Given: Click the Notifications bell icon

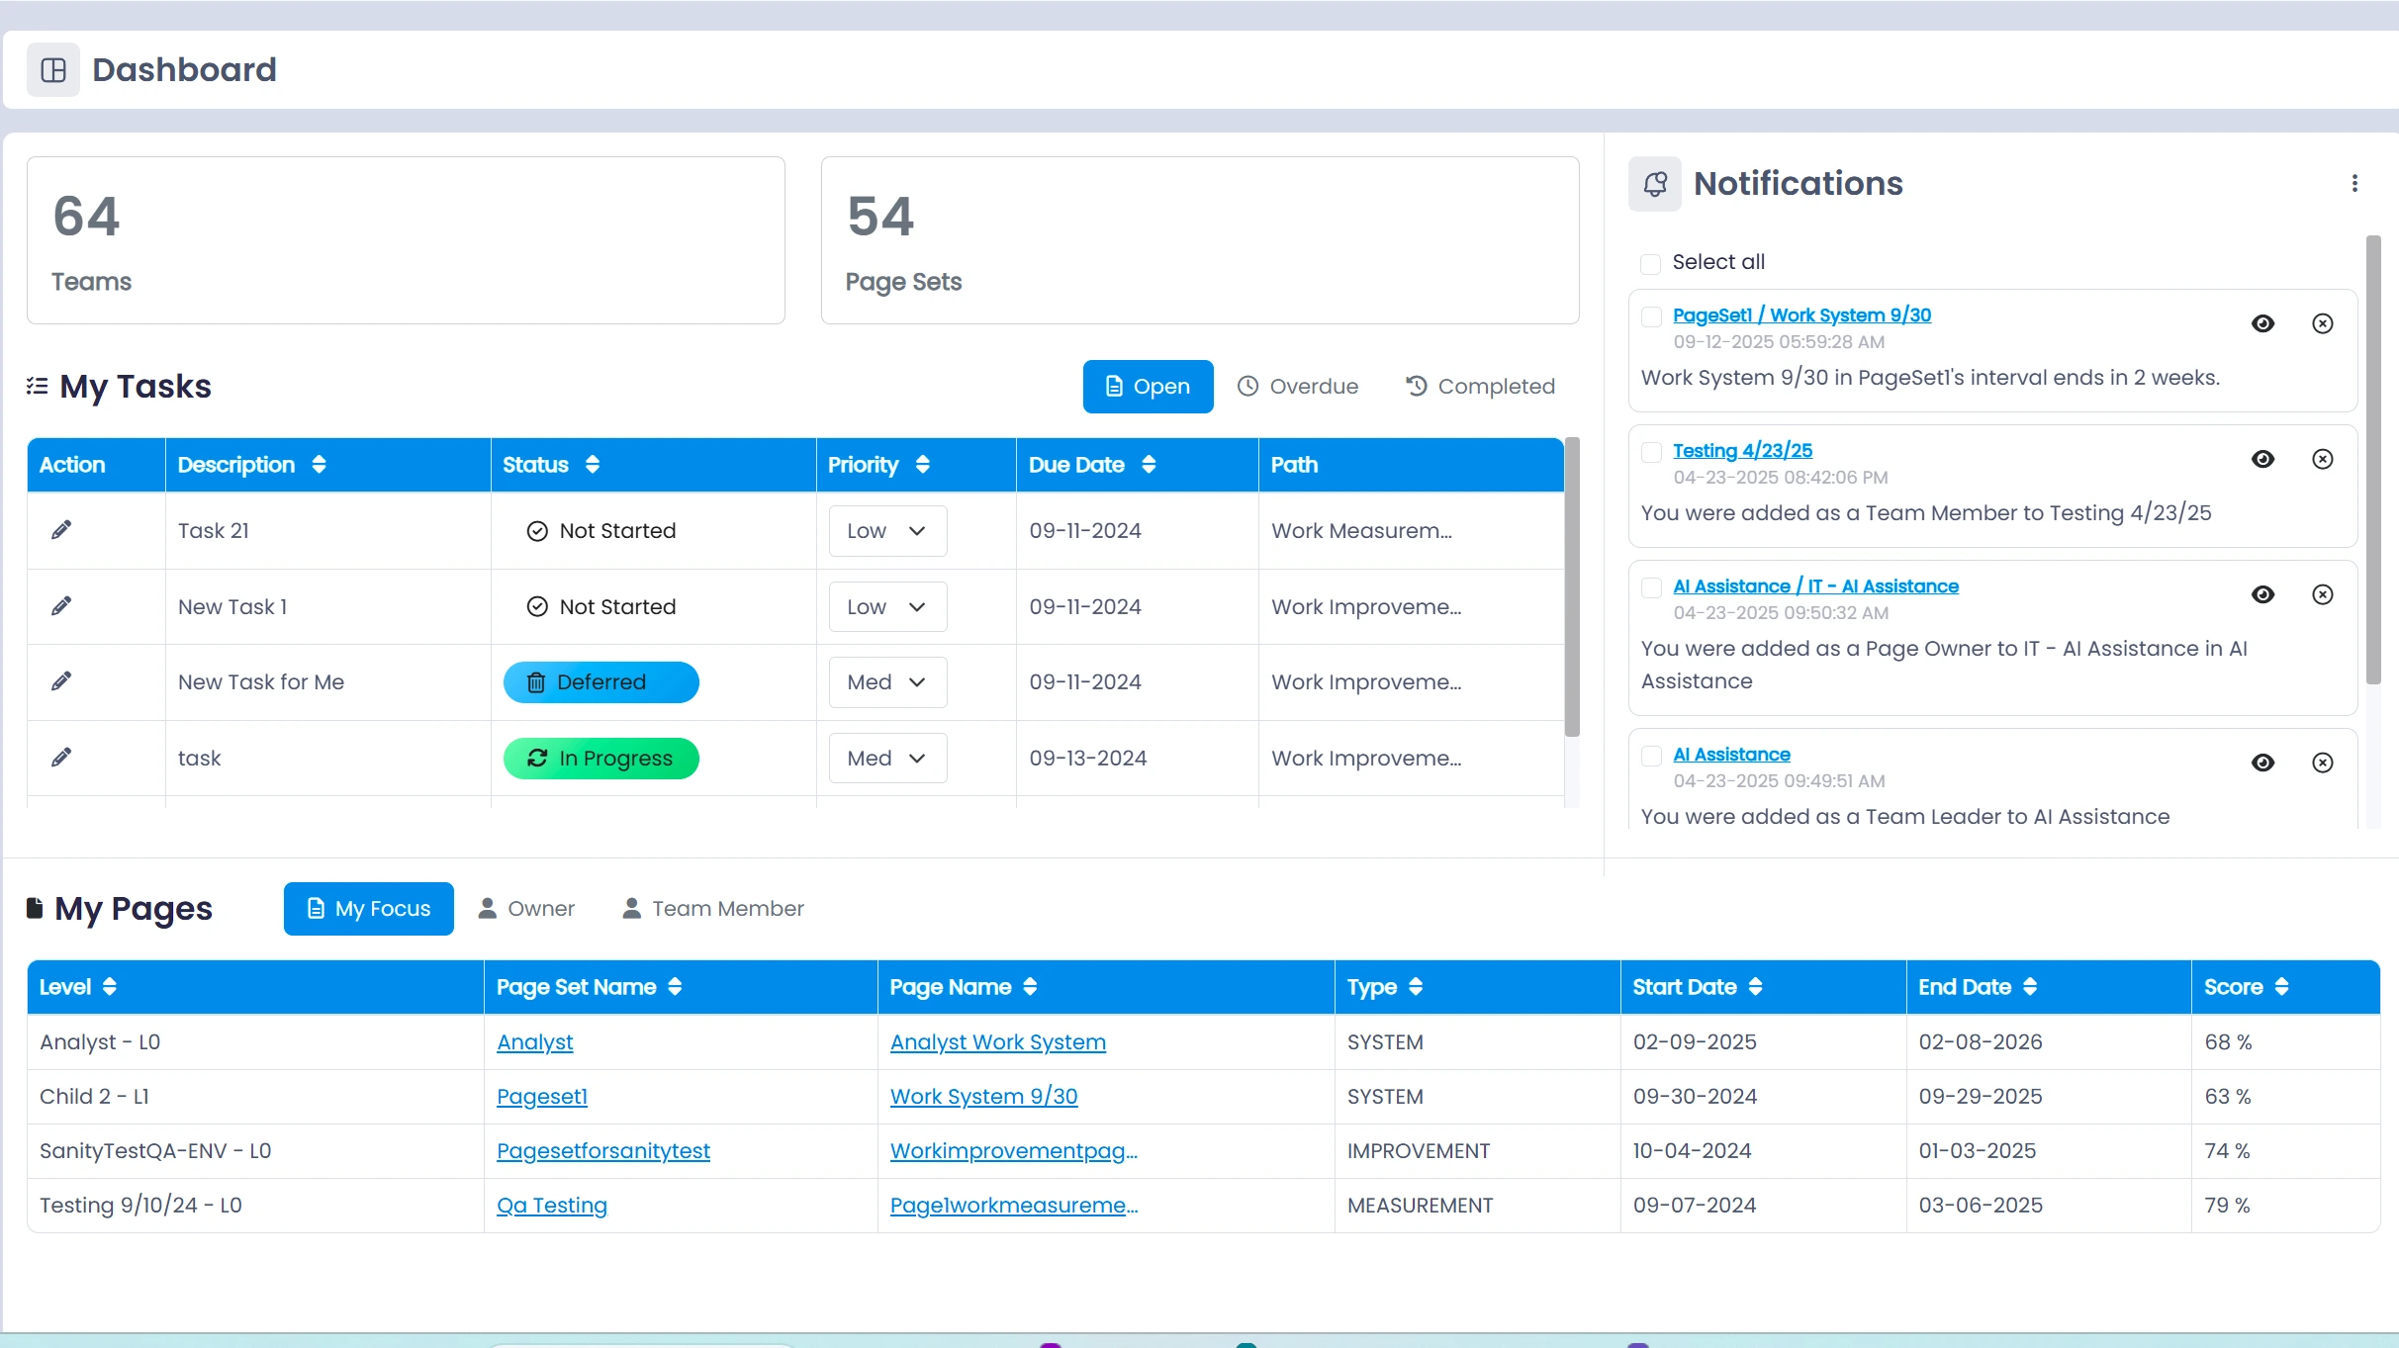Looking at the screenshot, I should tap(1655, 184).
